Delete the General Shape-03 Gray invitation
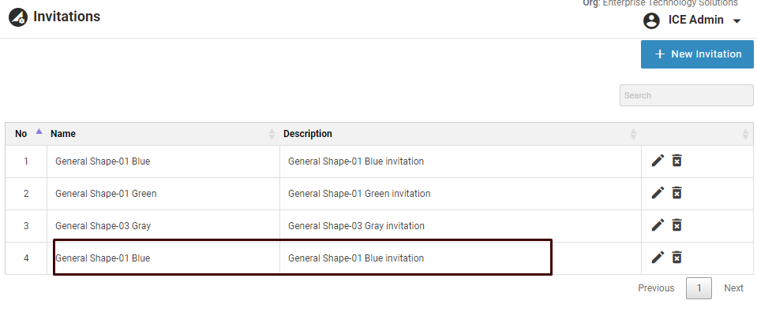The width and height of the screenshot is (757, 330). point(676,225)
